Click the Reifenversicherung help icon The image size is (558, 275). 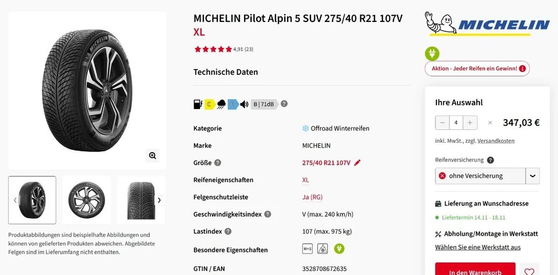coord(491,160)
